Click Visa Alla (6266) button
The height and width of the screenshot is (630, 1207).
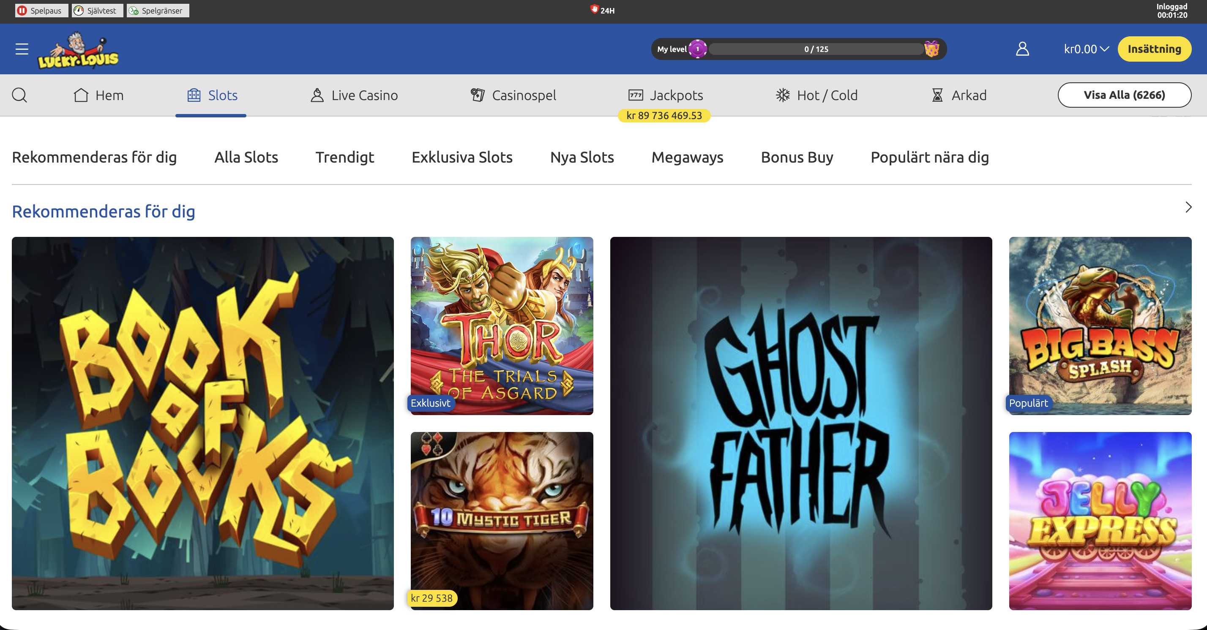click(x=1124, y=95)
